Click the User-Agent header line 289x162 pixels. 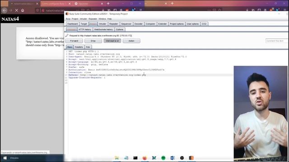[127, 57]
